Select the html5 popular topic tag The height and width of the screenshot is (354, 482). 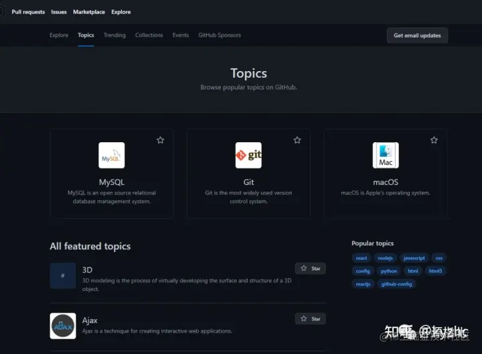(x=435, y=271)
